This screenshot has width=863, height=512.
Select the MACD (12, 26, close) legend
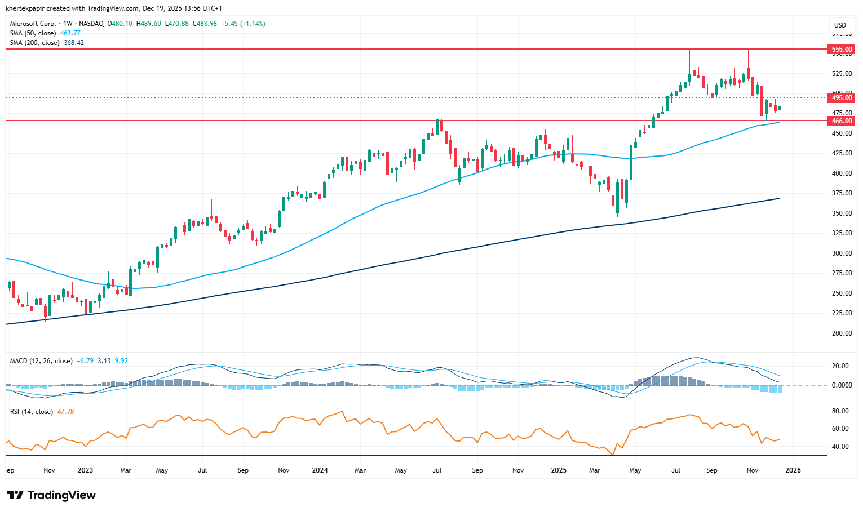coord(41,361)
